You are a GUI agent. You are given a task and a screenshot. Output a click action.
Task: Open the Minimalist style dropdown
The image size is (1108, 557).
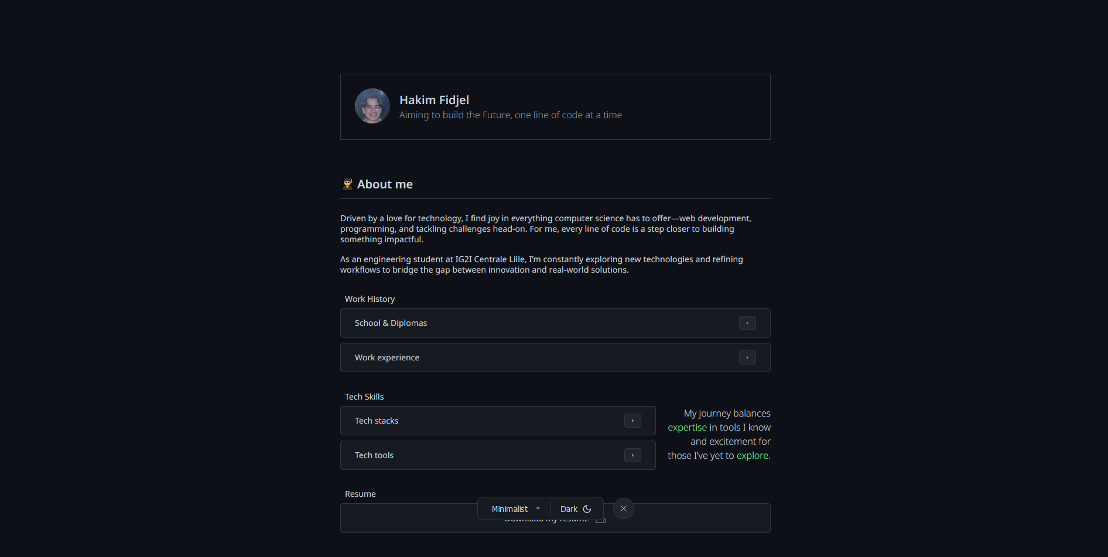coord(515,509)
